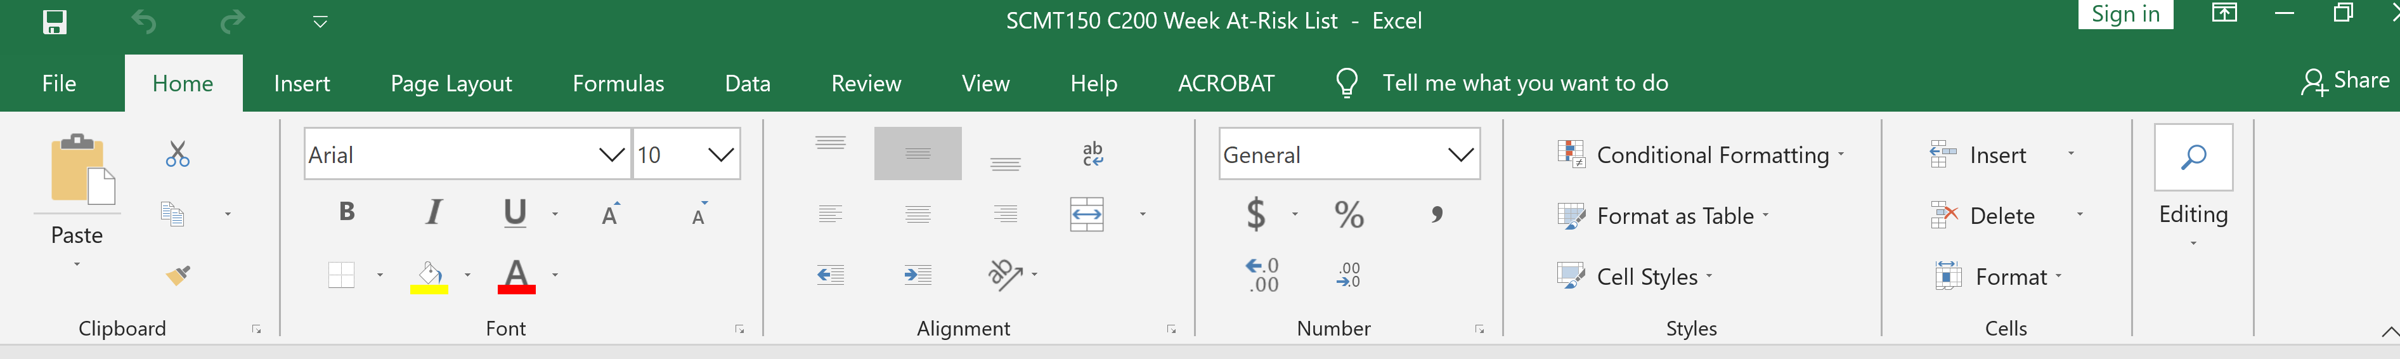Click the Percent Style icon

coord(1349,214)
